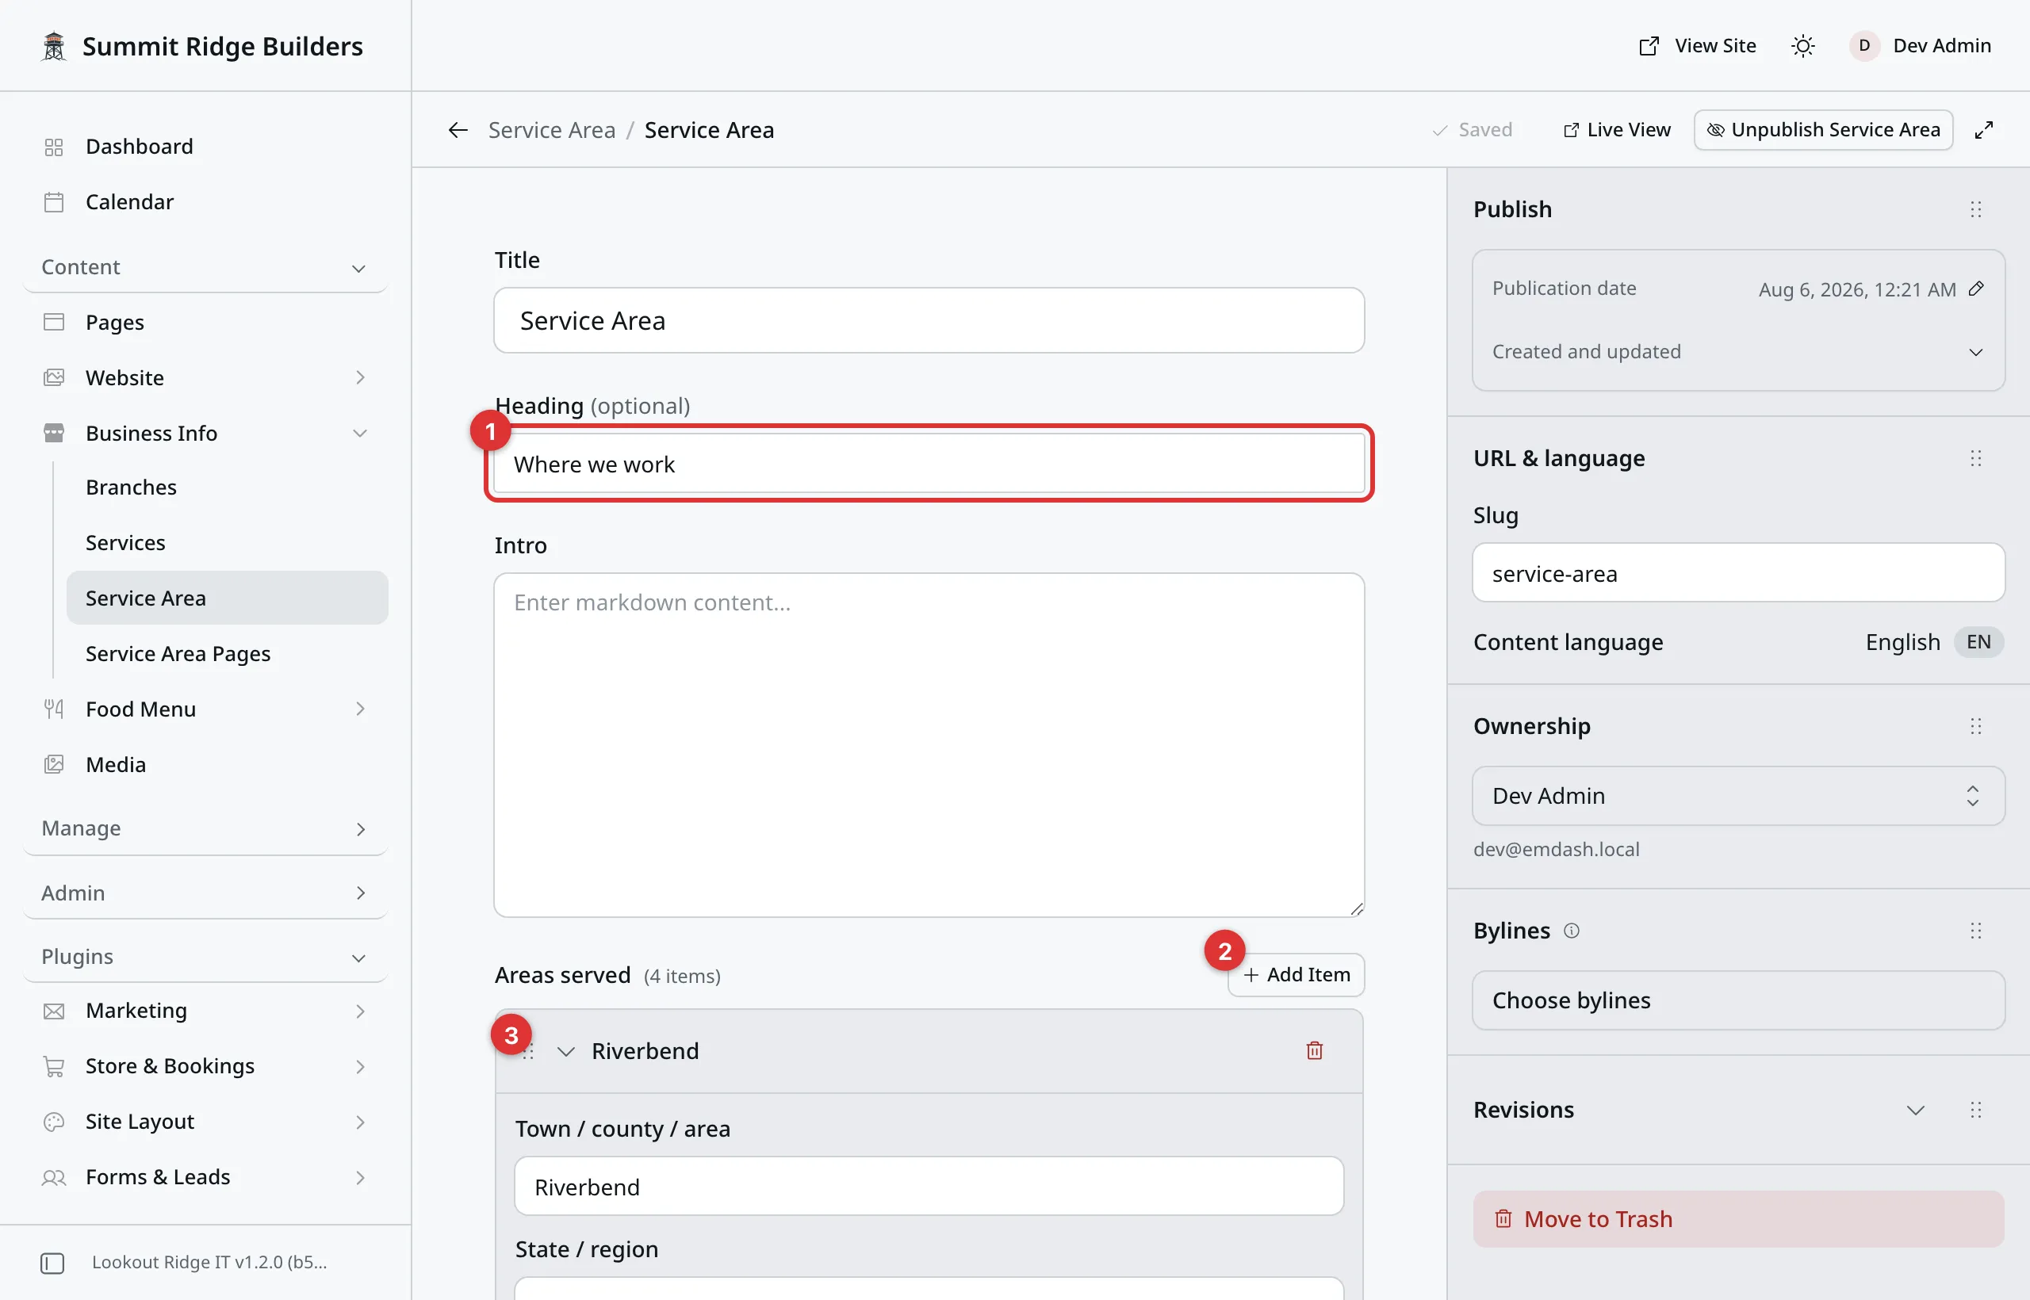Click the Summit Ridge Builders logo icon
Image resolution: width=2030 pixels, height=1300 pixels.
(54, 46)
